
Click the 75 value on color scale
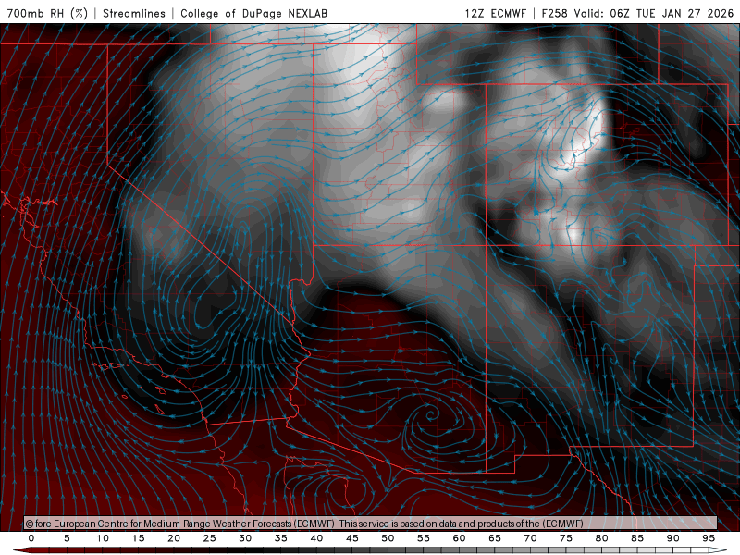tap(566, 538)
